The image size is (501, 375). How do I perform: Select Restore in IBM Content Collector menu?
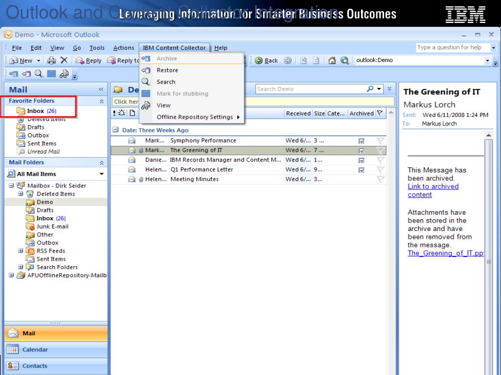click(x=192, y=70)
